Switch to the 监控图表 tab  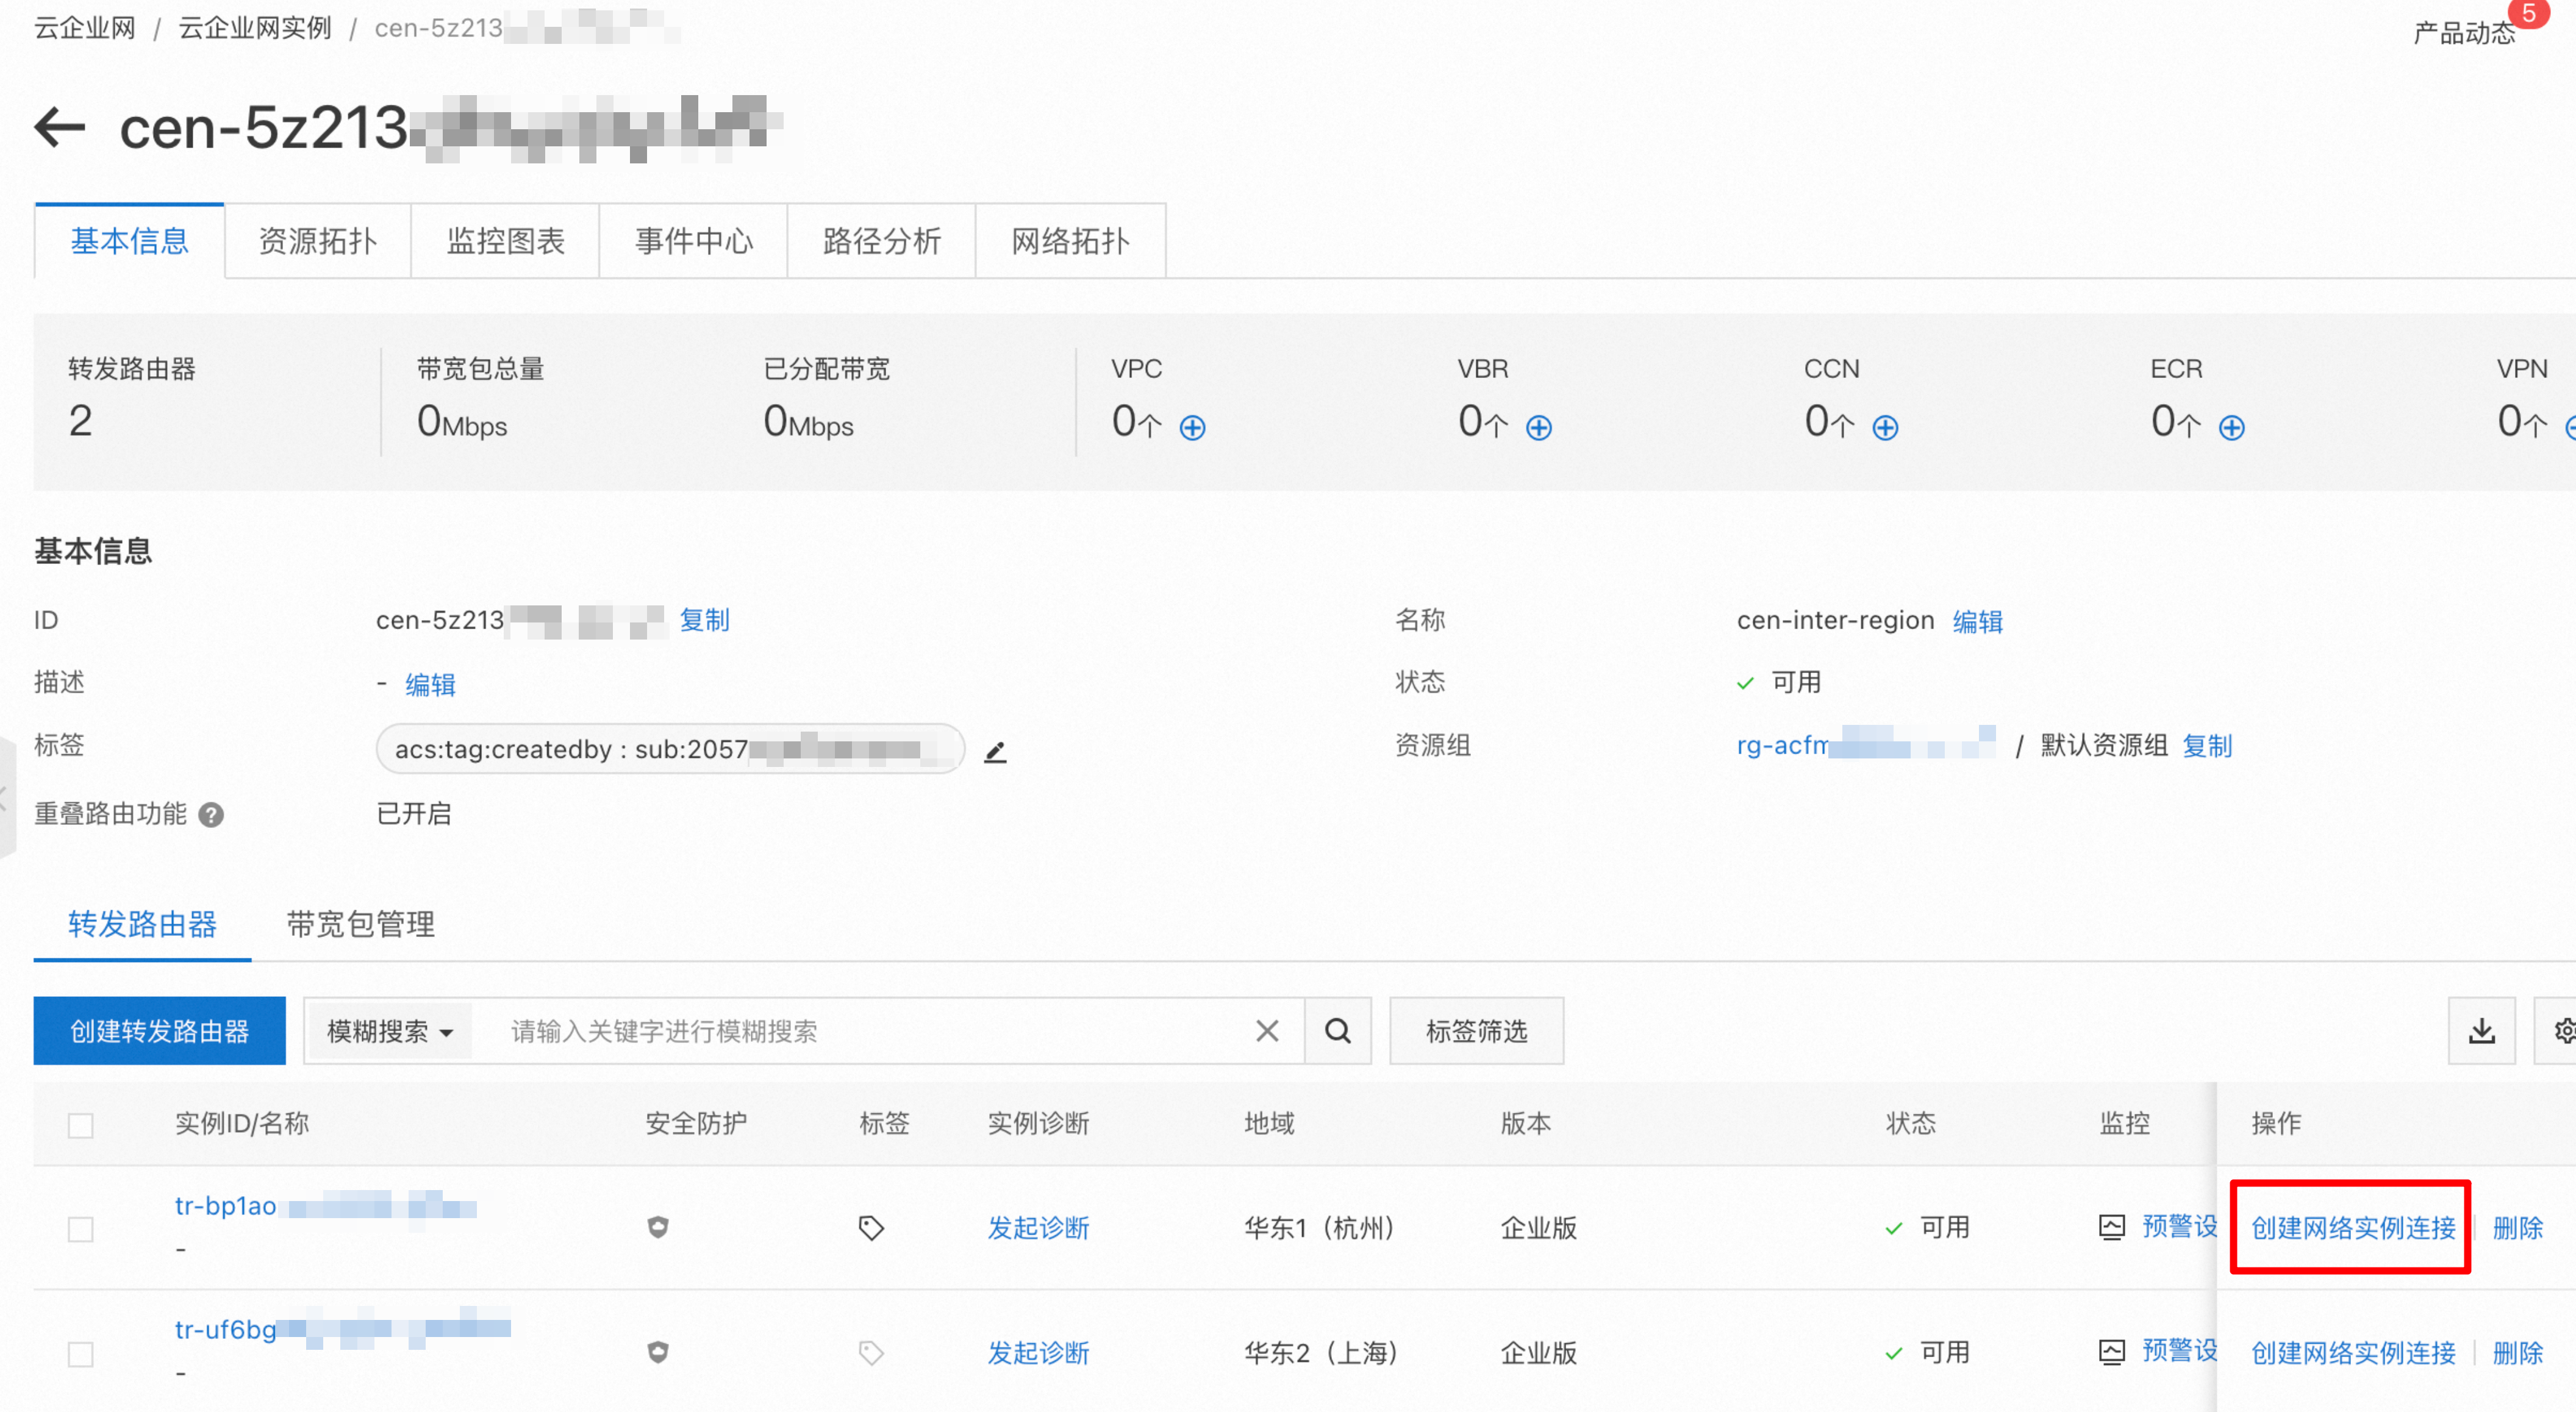[x=506, y=241]
